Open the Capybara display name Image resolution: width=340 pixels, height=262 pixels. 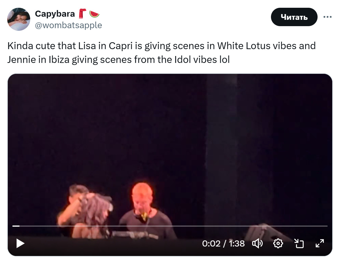tap(55, 14)
